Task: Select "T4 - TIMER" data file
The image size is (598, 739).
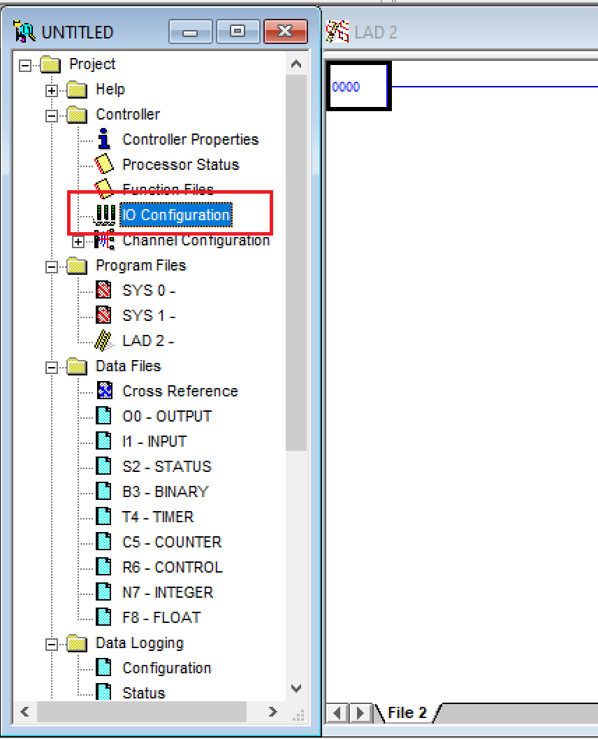Action: point(158,517)
